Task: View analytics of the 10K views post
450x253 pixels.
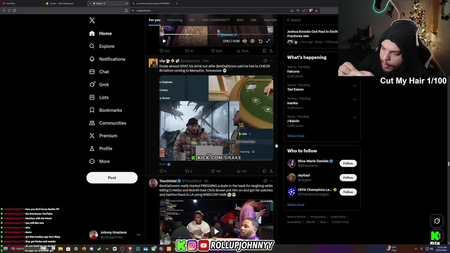Action: [x=242, y=171]
